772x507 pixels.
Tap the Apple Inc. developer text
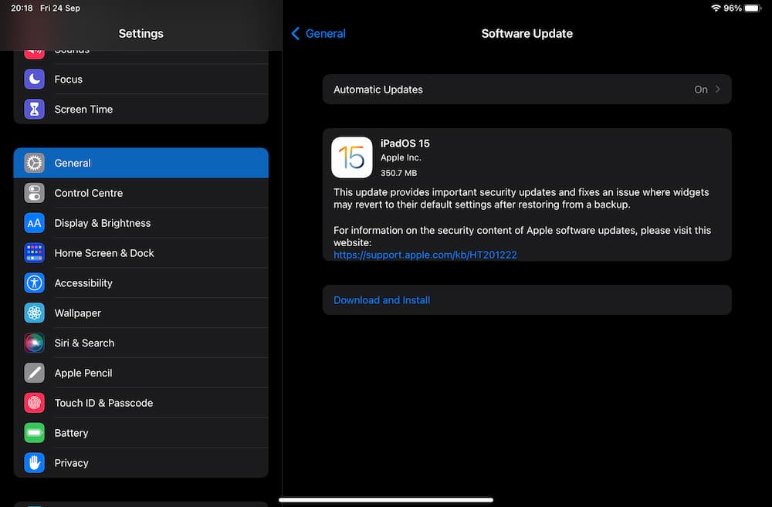(x=401, y=157)
